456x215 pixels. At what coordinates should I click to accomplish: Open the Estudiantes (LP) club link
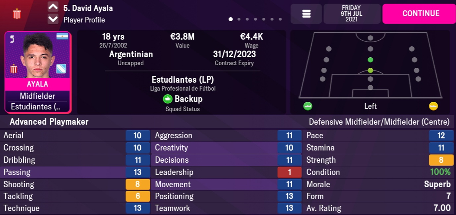[183, 80]
